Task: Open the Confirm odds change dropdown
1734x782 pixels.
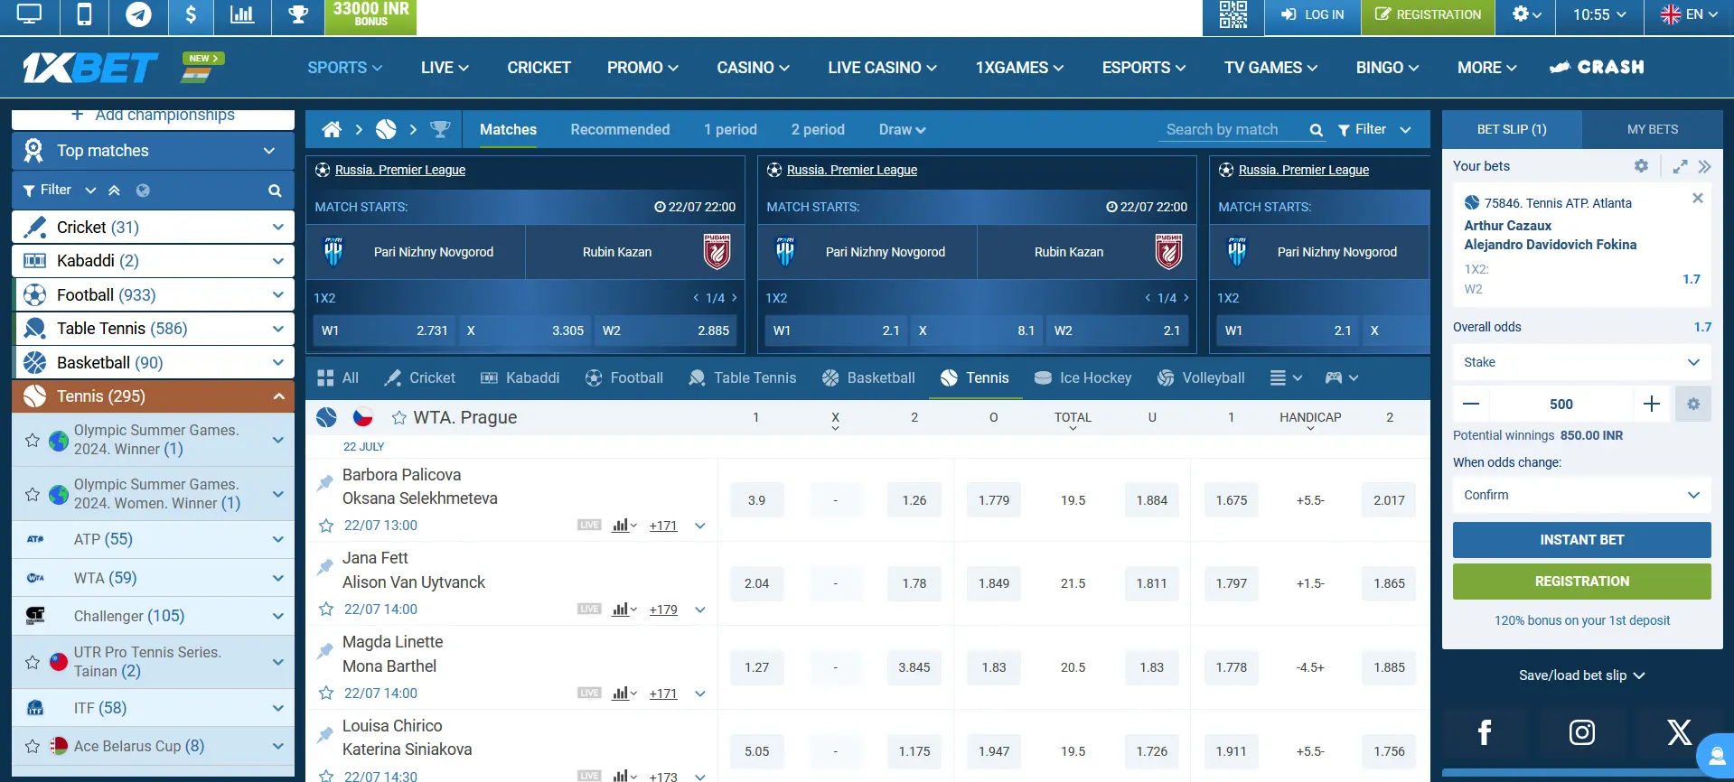Action: click(x=1581, y=495)
